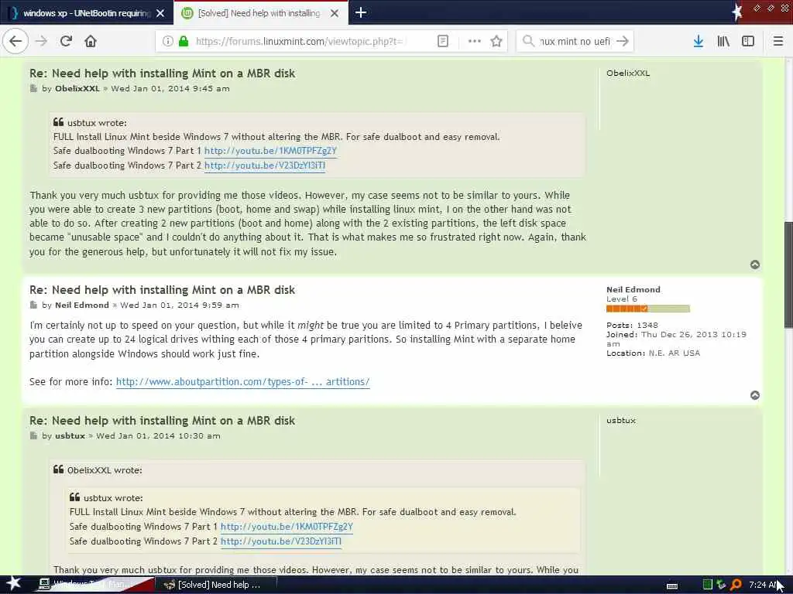Open the aboutpartition.com link
793x594 pixels.
point(242,382)
